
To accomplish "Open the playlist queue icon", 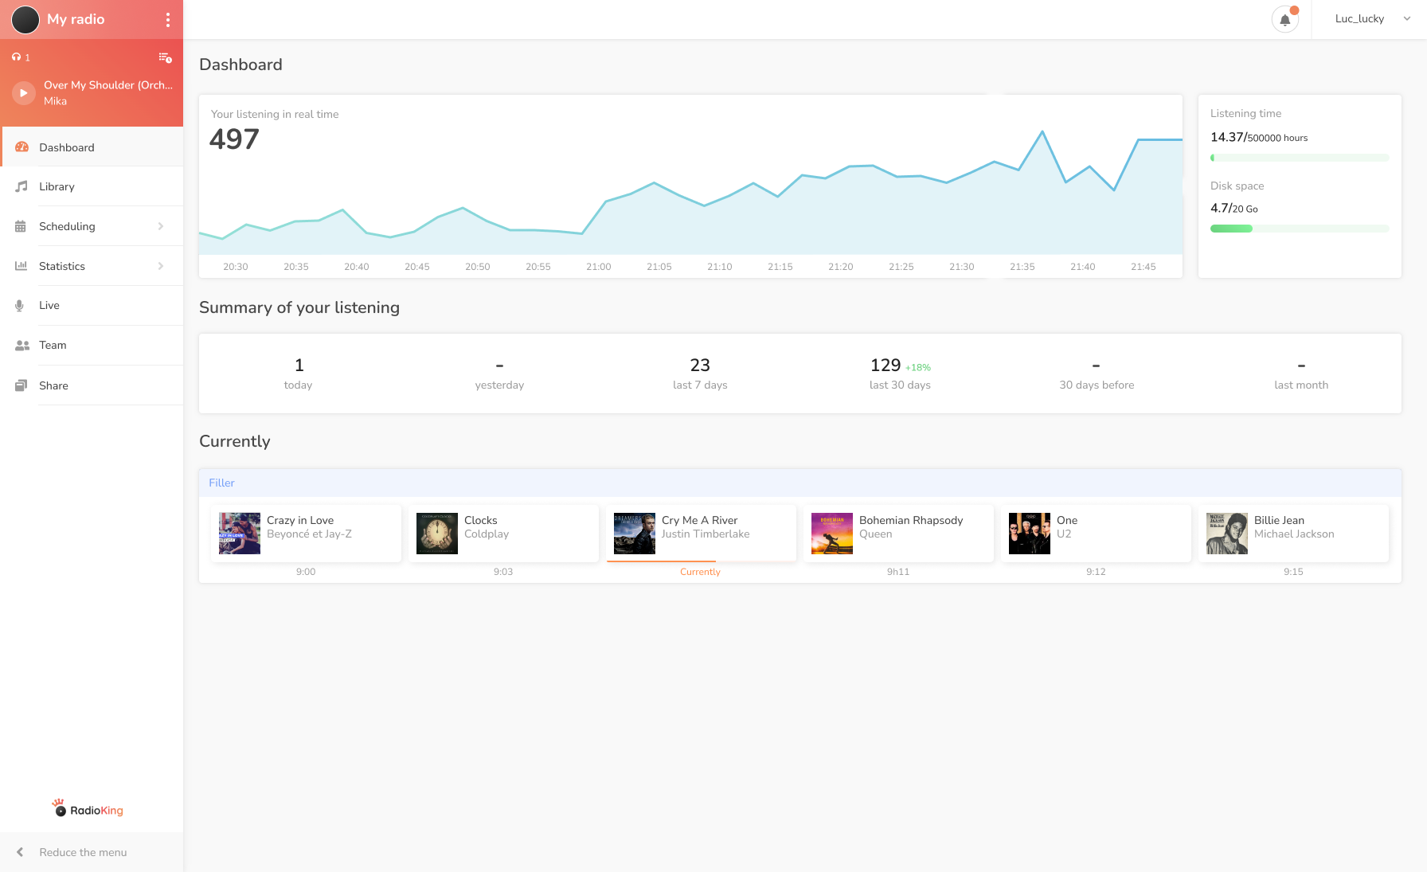I will pyautogui.click(x=166, y=57).
